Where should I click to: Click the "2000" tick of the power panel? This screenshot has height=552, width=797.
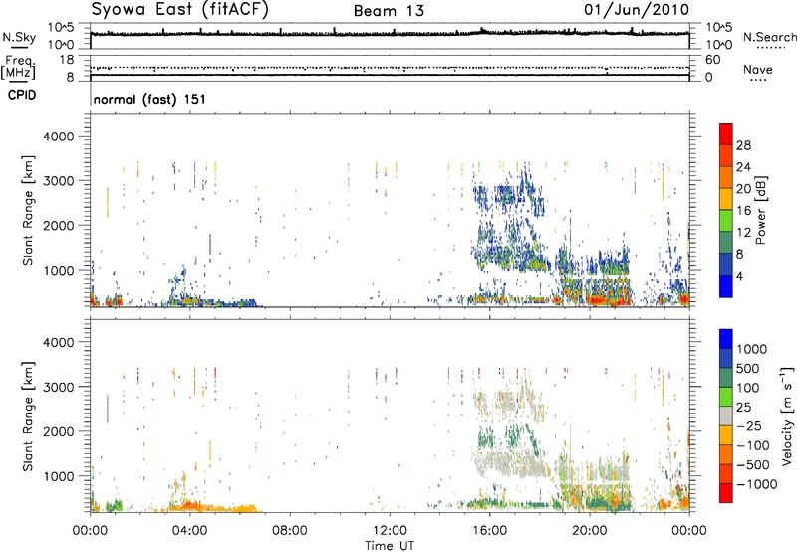point(59,225)
